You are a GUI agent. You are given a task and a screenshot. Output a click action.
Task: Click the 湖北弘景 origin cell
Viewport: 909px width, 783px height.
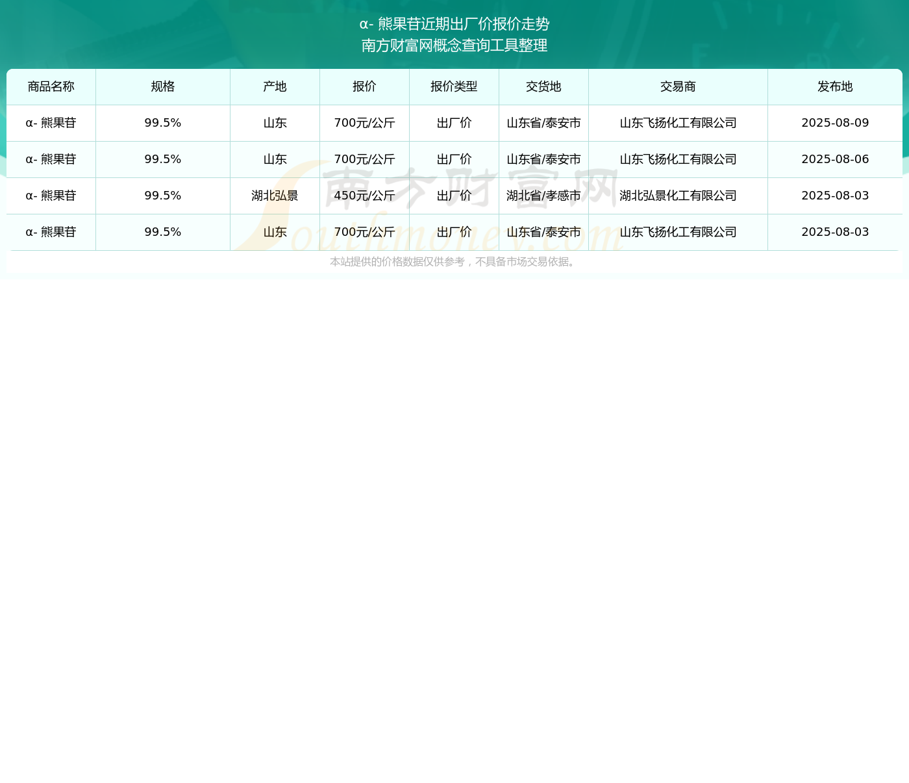275,196
